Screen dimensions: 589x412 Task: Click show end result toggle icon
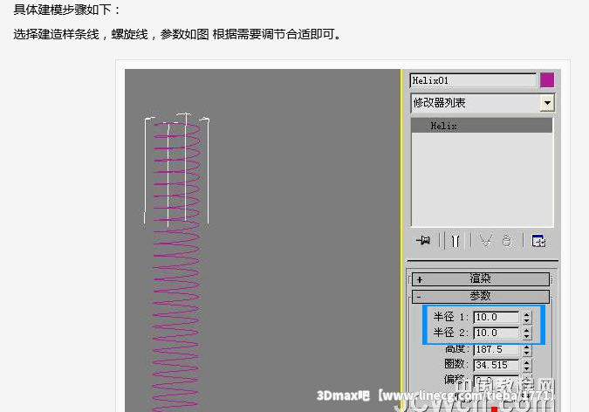455,241
